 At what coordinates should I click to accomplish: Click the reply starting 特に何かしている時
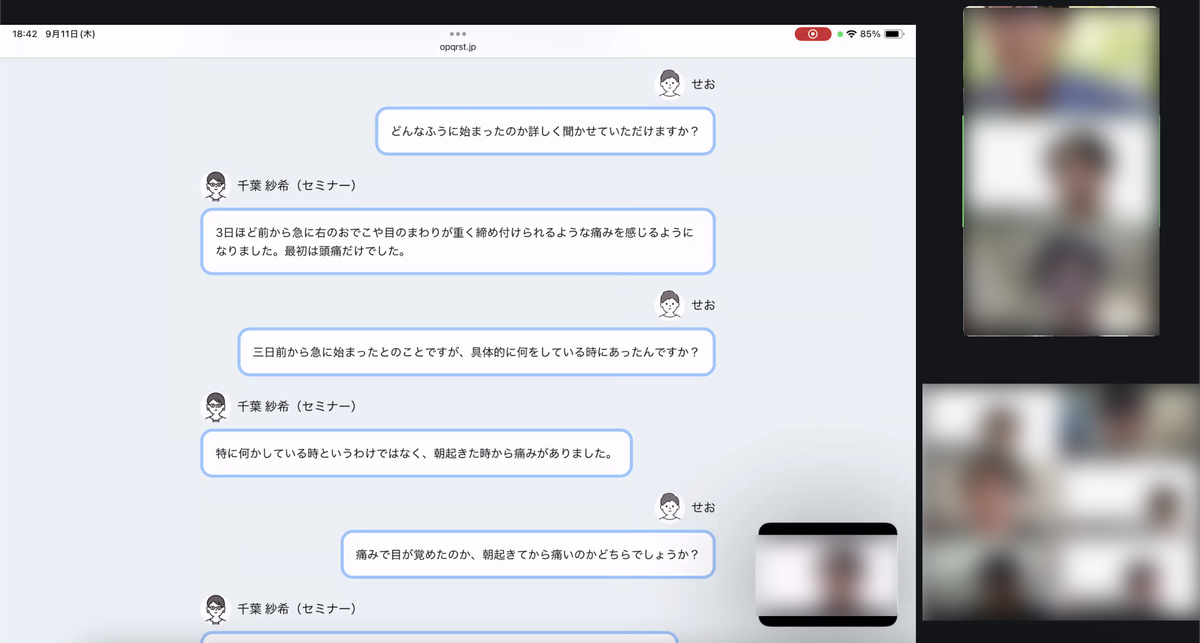tap(416, 453)
